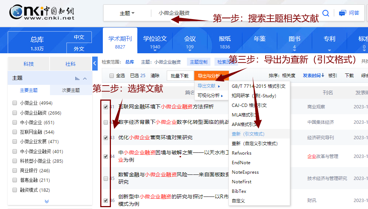Collapse the left sidebar with blue arrow

pos(95,63)
